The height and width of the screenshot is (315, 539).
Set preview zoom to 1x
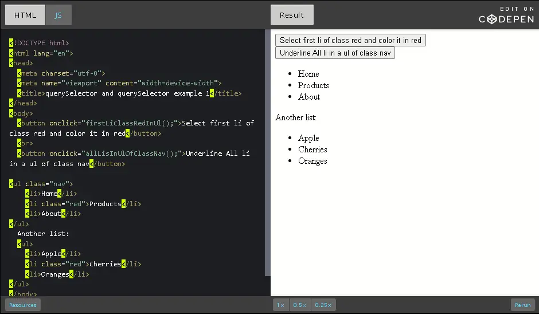[x=281, y=305]
